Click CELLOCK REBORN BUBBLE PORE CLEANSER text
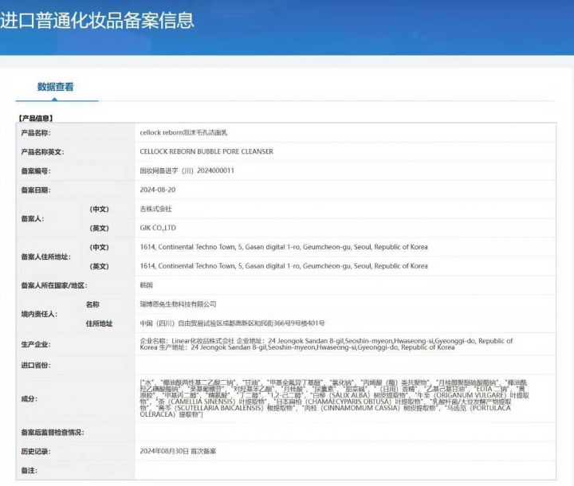 click(206, 151)
